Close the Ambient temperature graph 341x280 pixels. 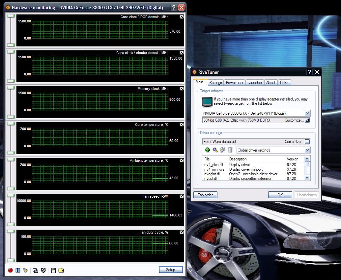pos(182,160)
